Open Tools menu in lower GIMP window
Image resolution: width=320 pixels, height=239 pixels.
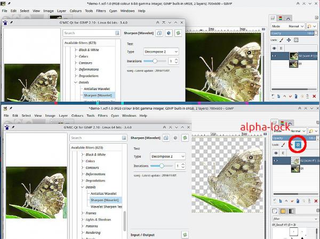click(x=91, y=116)
